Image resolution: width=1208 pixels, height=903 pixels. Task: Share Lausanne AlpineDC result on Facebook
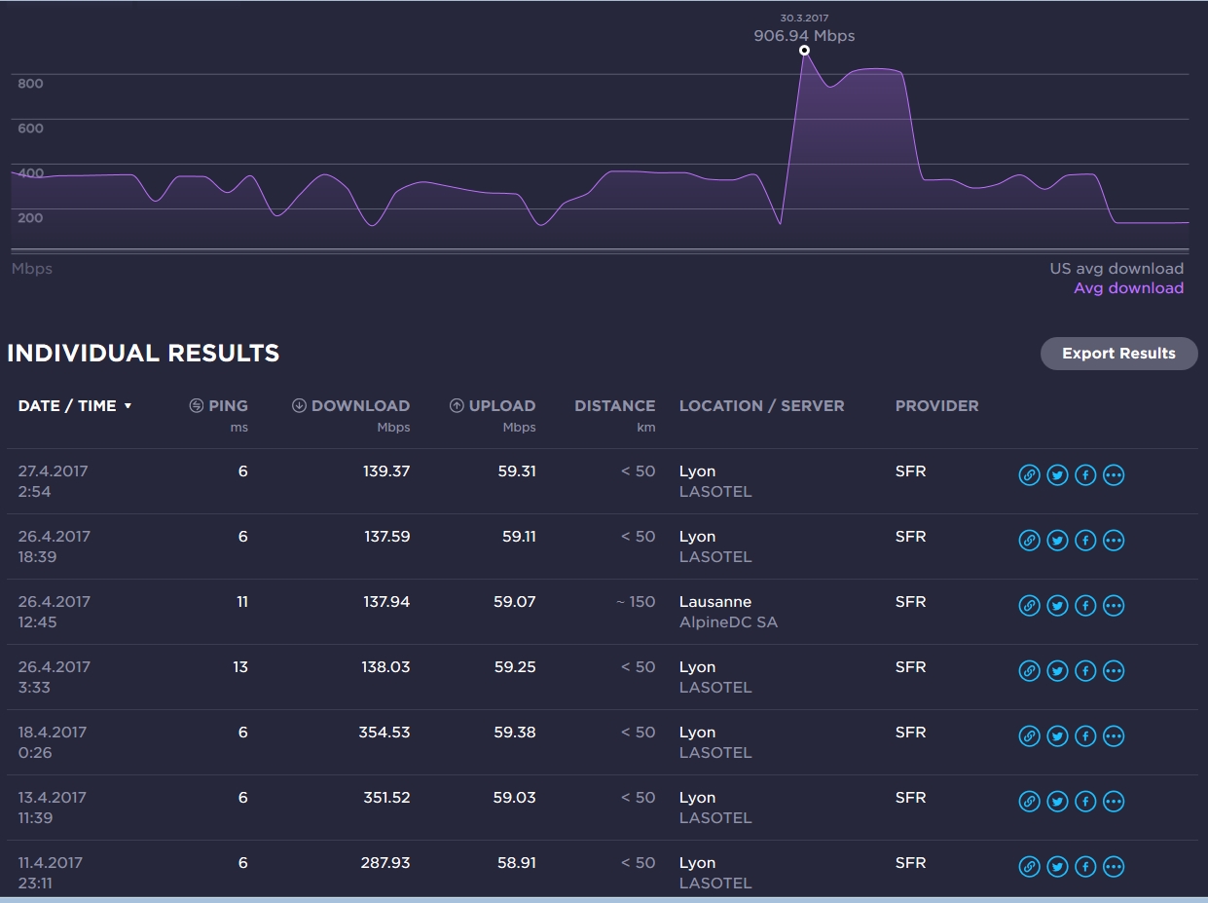tap(1085, 606)
